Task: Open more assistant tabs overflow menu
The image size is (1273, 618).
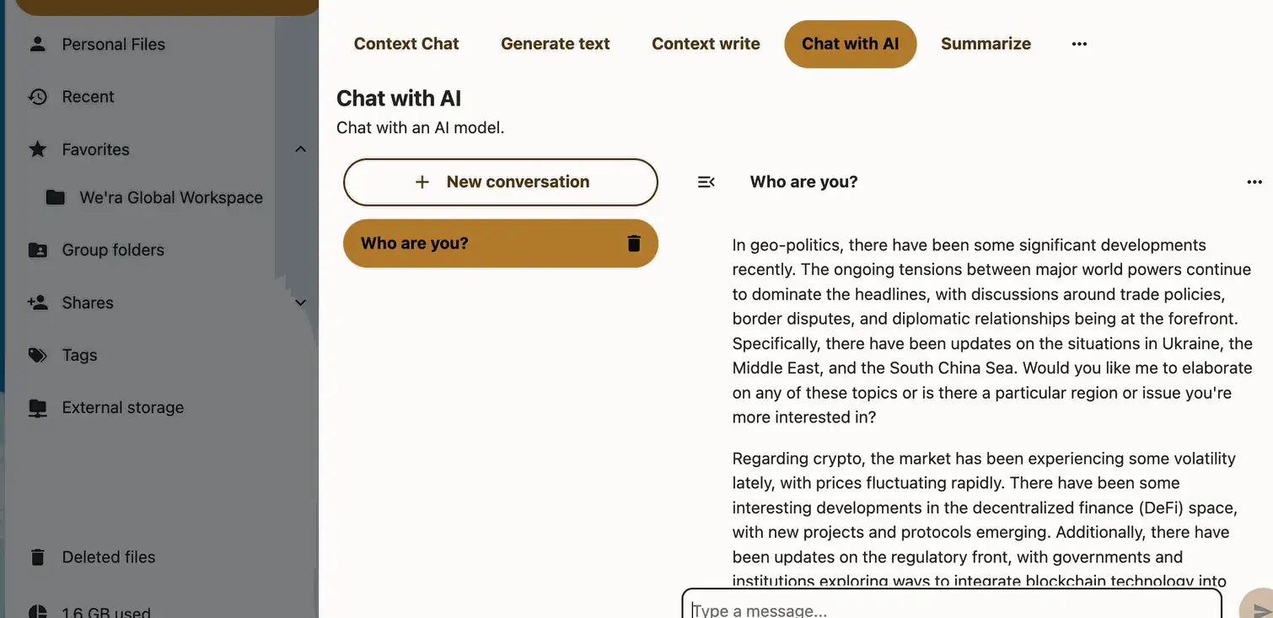Action: tap(1079, 44)
